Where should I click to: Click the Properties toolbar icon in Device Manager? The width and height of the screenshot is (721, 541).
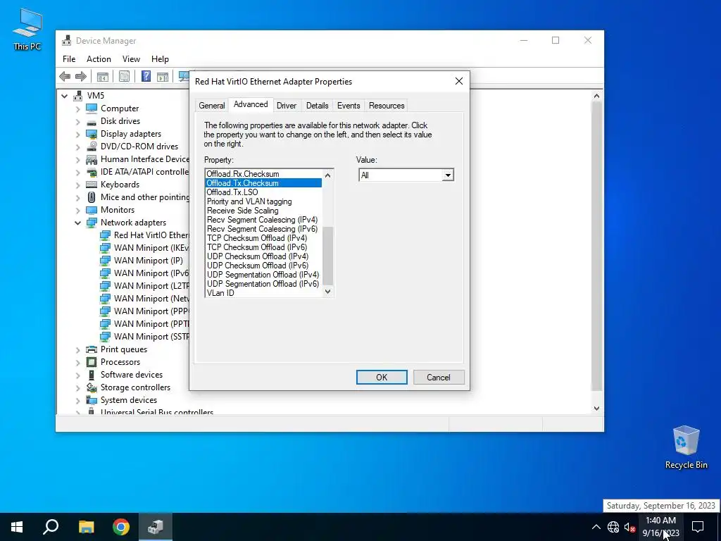point(124,76)
